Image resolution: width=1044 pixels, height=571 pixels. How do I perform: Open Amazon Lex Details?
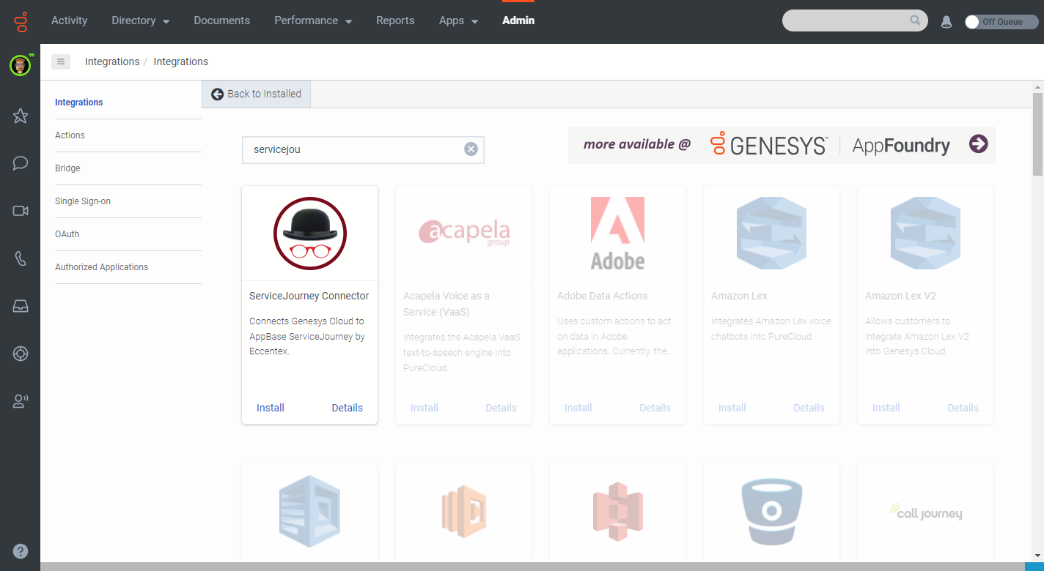[809, 408]
